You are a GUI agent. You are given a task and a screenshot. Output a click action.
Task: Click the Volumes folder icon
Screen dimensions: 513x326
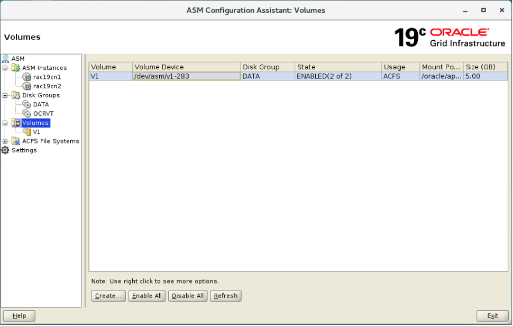[x=16, y=123]
